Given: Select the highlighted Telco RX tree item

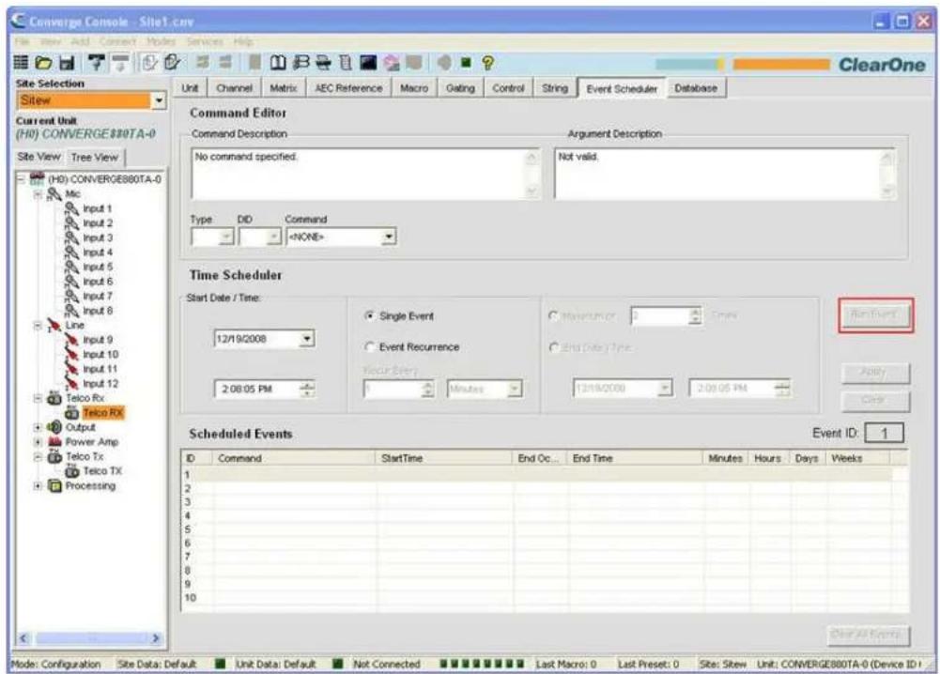Looking at the screenshot, I should click(x=102, y=413).
